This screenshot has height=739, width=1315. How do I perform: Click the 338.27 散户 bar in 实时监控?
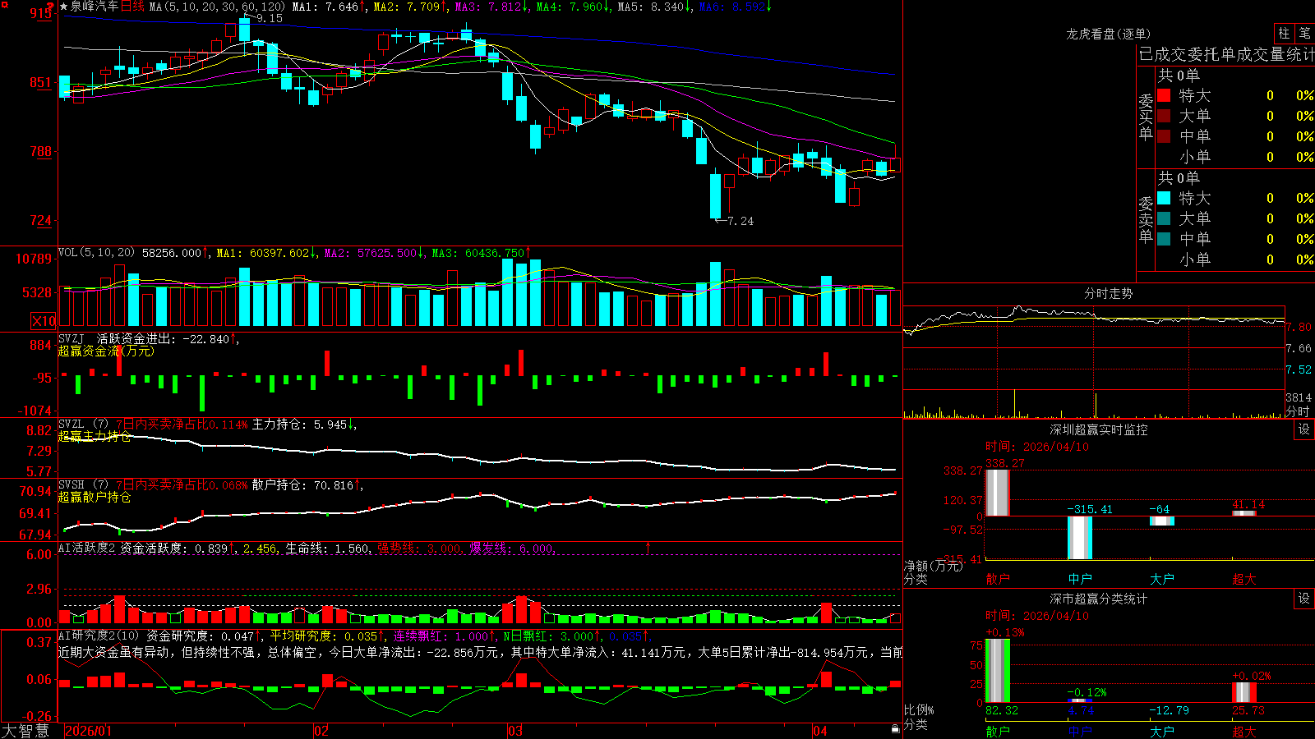[998, 493]
